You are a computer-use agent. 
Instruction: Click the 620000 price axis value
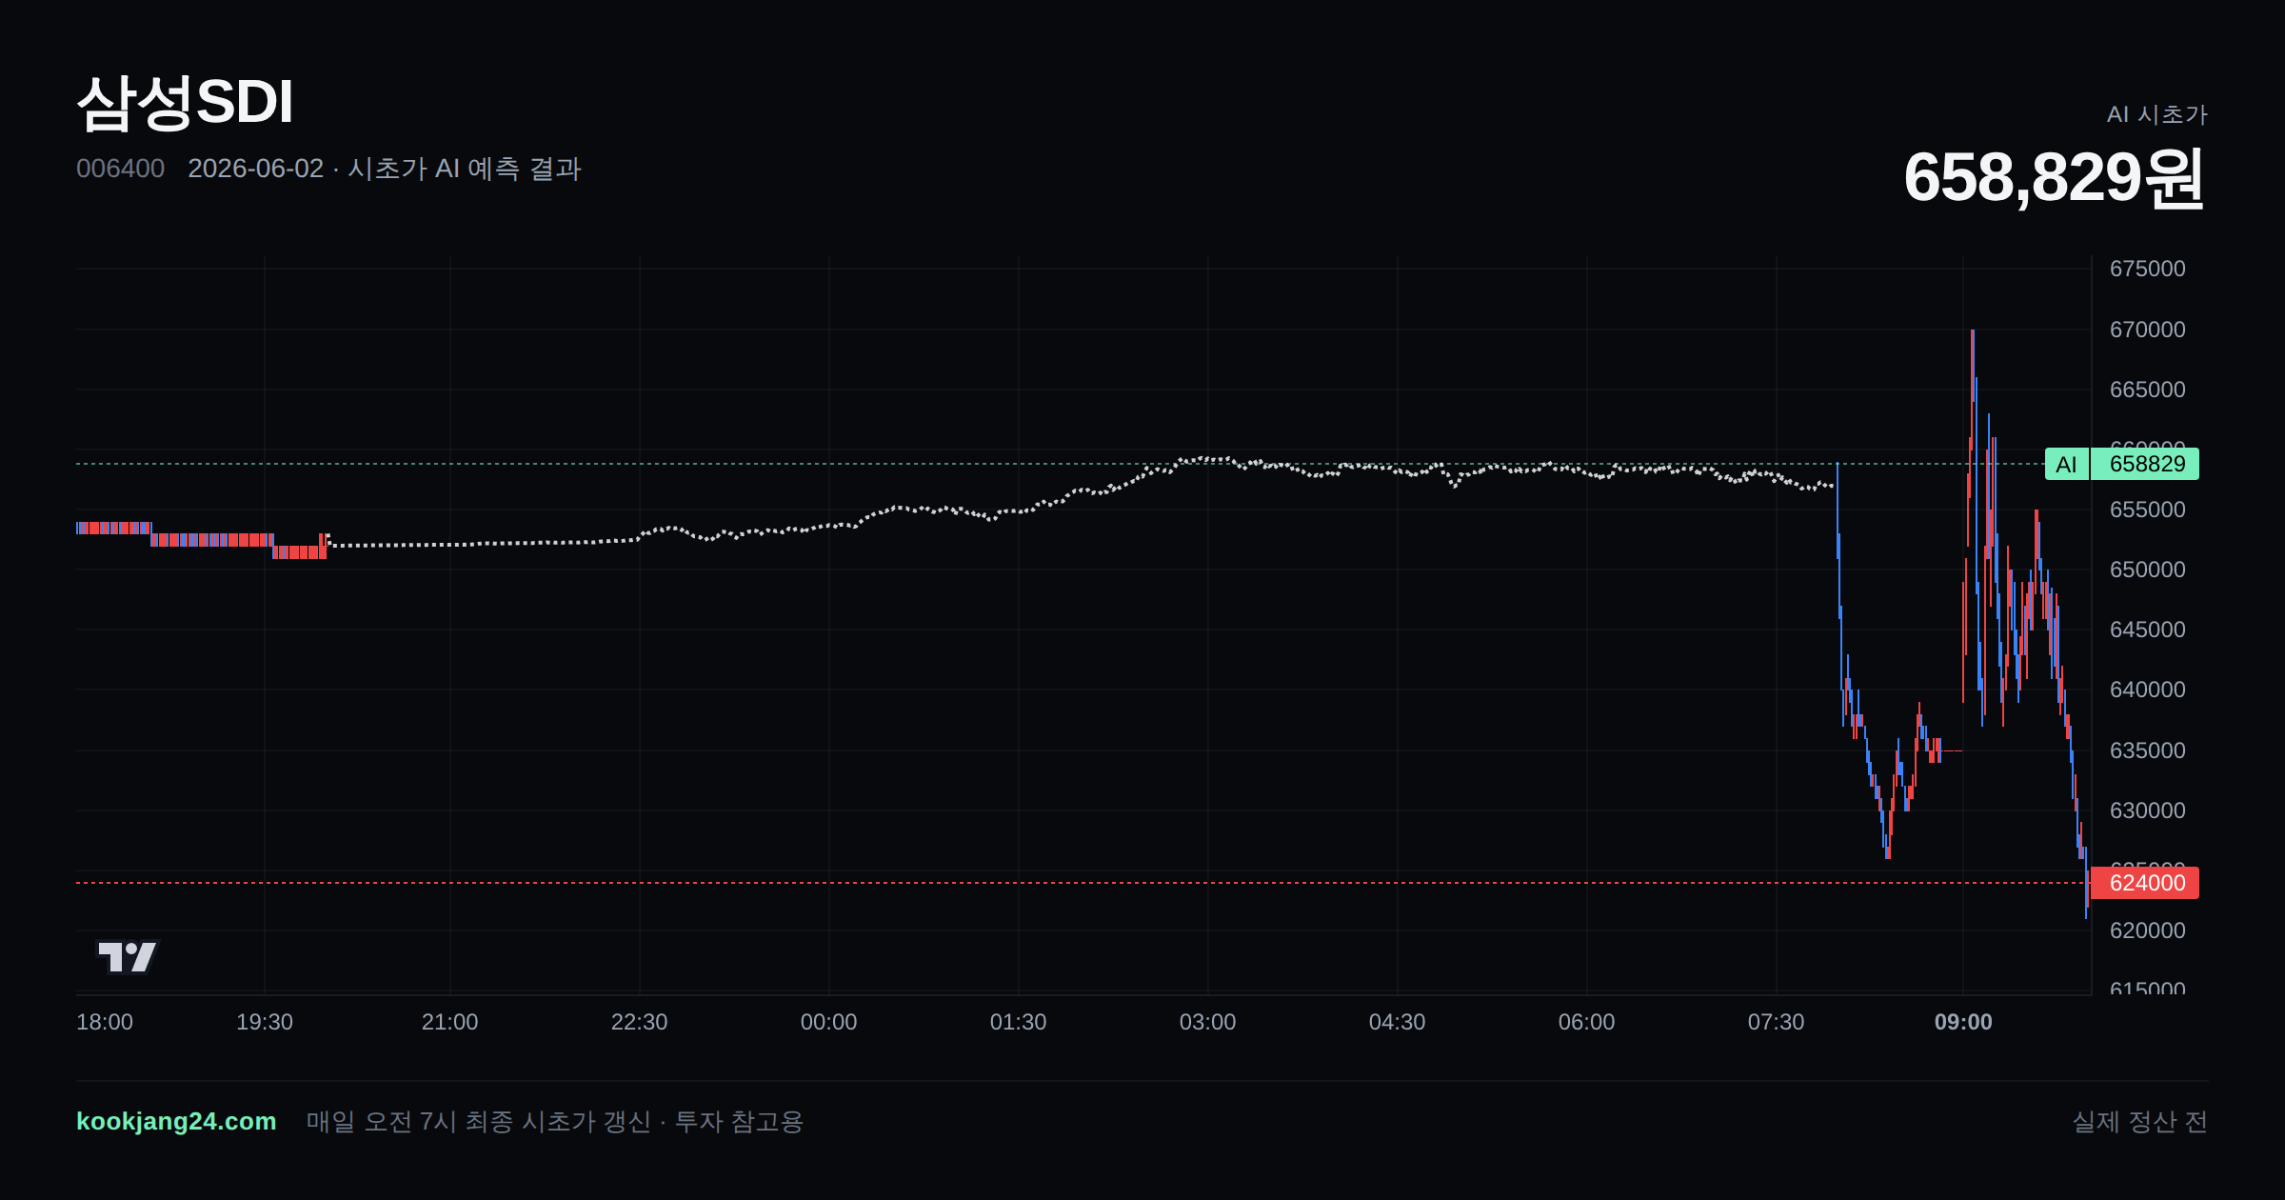(x=2147, y=930)
